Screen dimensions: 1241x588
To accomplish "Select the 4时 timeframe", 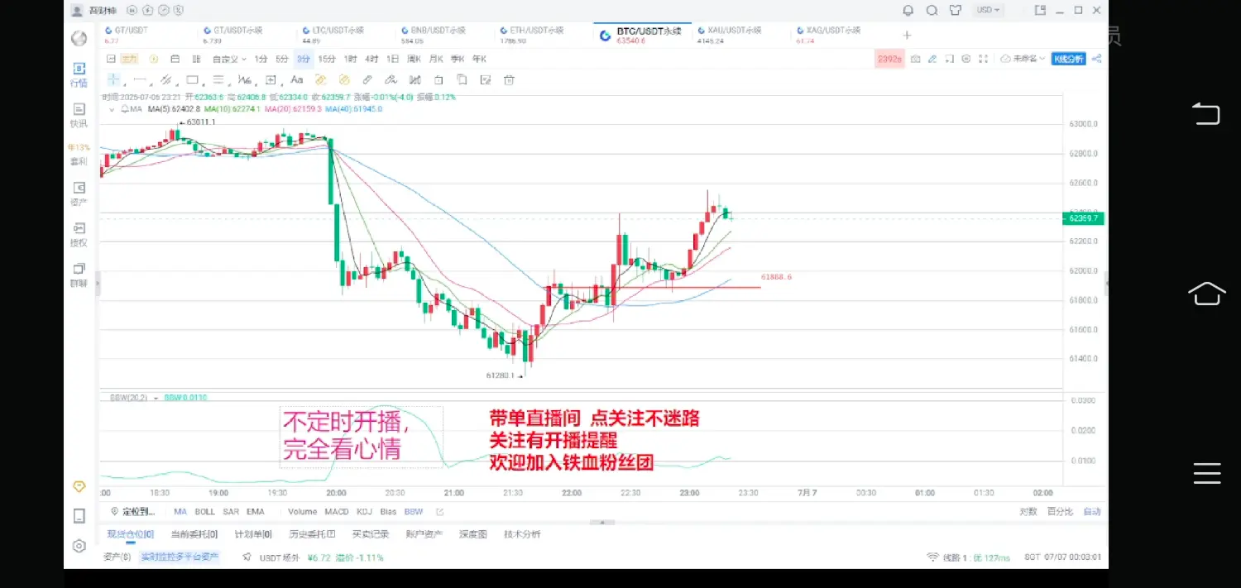I will point(371,59).
